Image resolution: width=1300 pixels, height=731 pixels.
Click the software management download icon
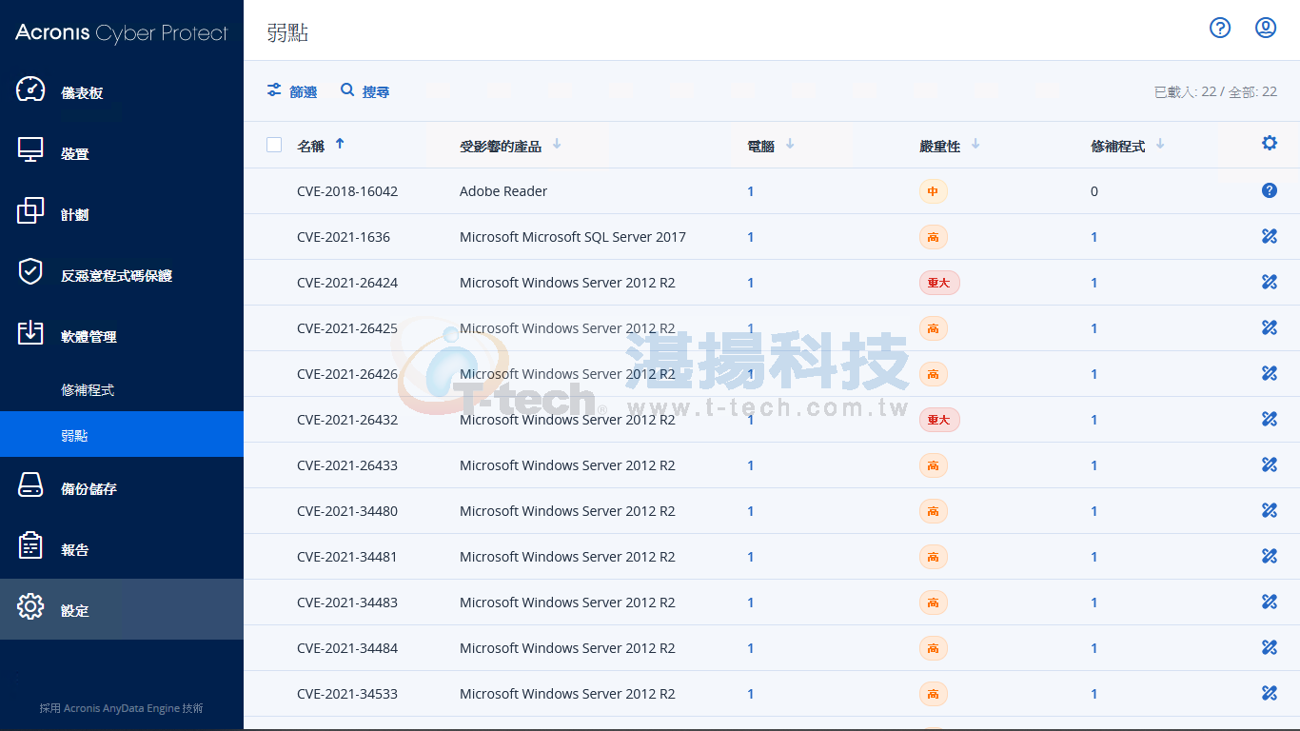point(30,333)
